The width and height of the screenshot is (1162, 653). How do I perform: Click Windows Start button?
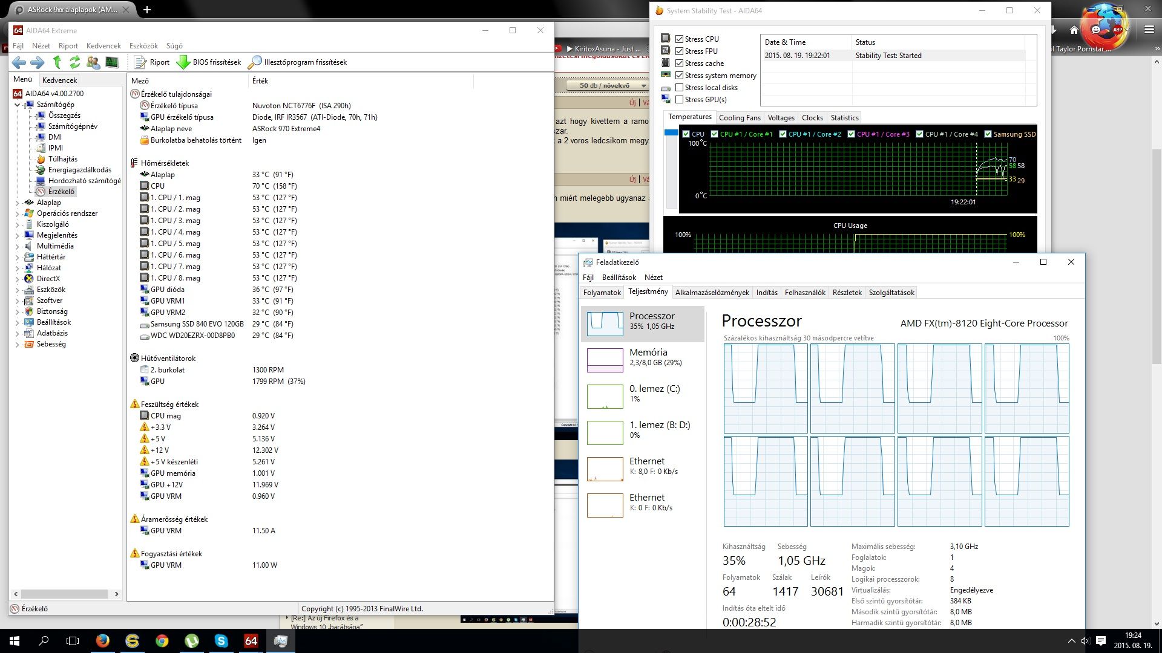click(15, 641)
